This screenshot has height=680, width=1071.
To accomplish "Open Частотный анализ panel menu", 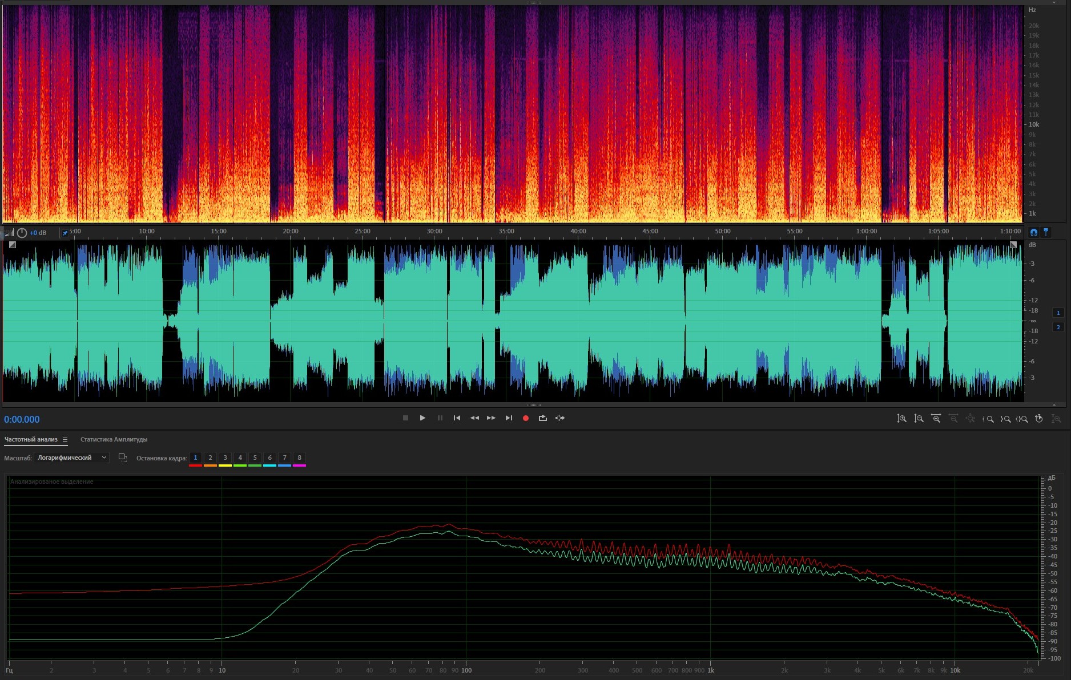I will point(65,440).
